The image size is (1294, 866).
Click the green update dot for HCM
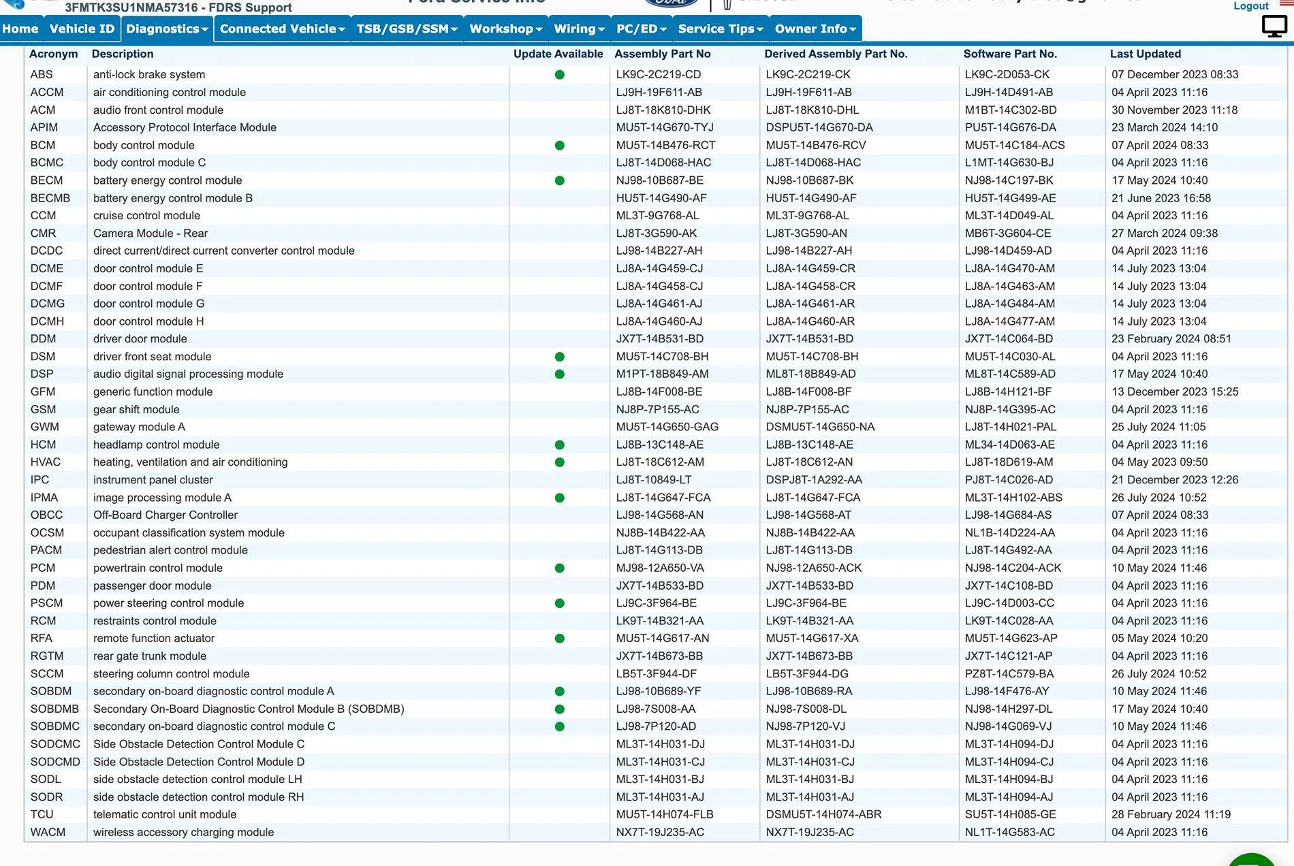click(x=560, y=445)
